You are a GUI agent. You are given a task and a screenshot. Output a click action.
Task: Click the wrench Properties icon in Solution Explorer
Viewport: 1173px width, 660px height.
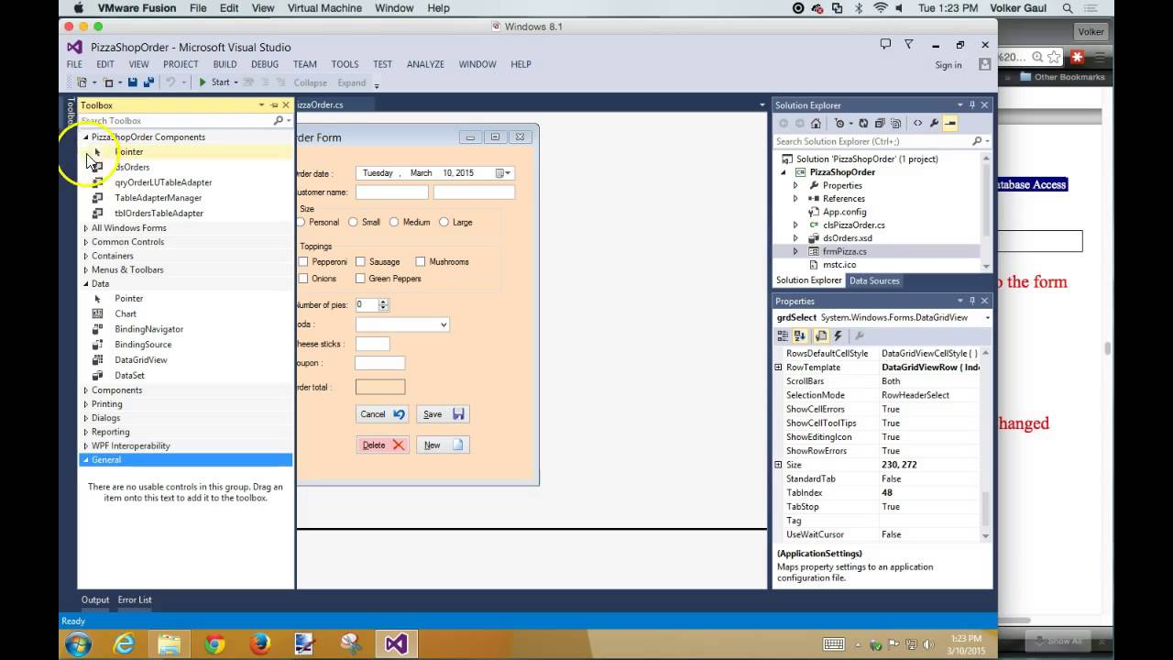[x=934, y=123]
